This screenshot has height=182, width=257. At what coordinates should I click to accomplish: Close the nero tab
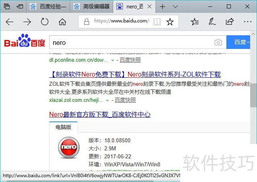point(149,6)
